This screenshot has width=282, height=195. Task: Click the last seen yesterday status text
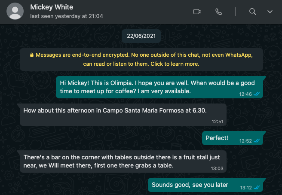click(67, 16)
